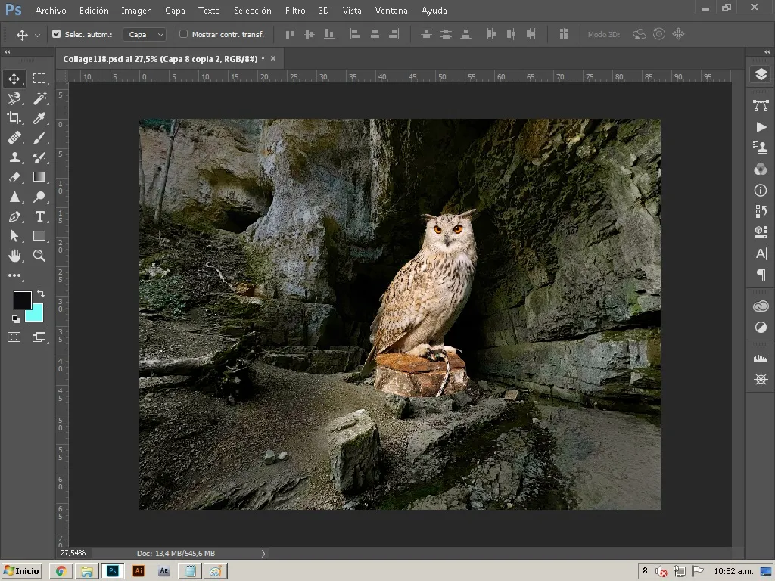Viewport: 775px width, 581px height.
Task: Select the Healing Brush tool
Action: [14, 138]
